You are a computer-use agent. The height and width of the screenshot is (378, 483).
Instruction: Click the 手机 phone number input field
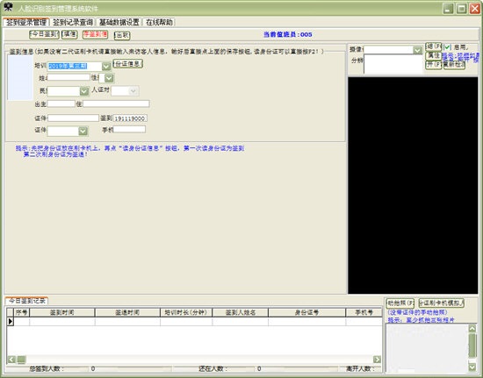[129, 129]
